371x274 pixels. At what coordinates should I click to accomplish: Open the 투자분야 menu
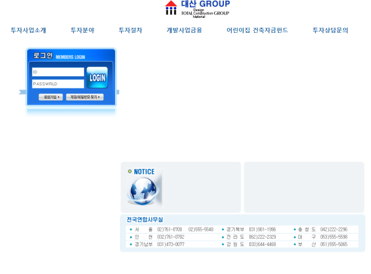click(82, 30)
